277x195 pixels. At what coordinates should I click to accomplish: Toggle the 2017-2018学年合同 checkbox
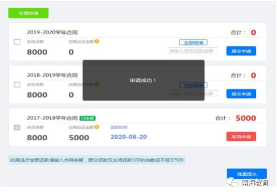[17, 127]
